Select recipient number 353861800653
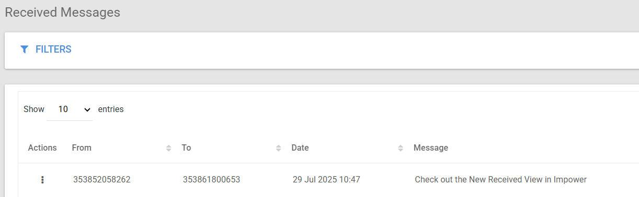Screen dimensions: 639x197 [x=211, y=180]
